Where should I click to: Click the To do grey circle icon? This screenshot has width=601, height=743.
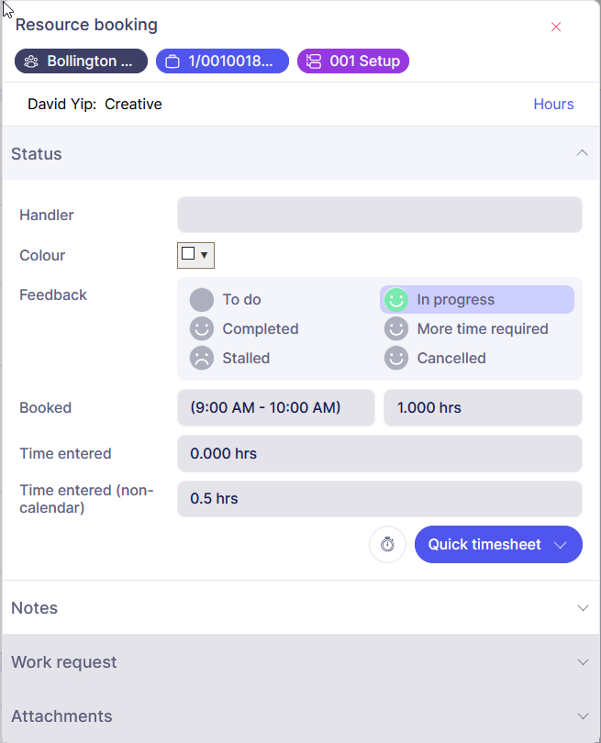[201, 300]
